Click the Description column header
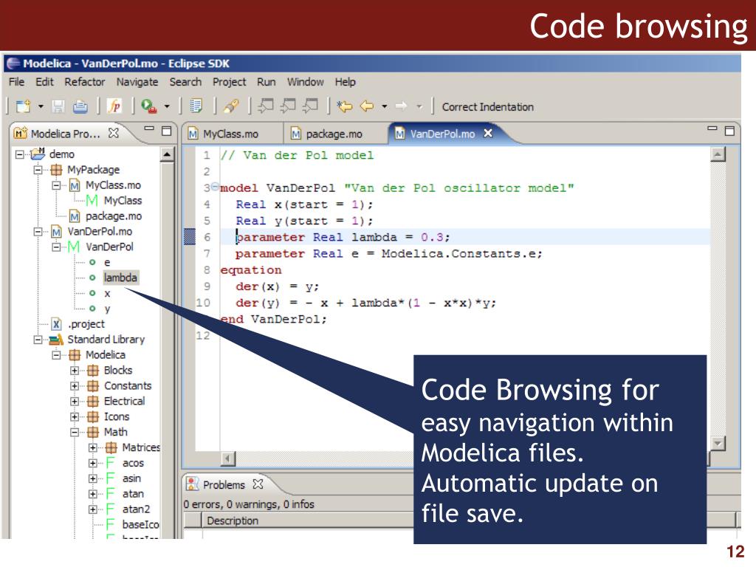This screenshot has height=567, width=756. (233, 520)
